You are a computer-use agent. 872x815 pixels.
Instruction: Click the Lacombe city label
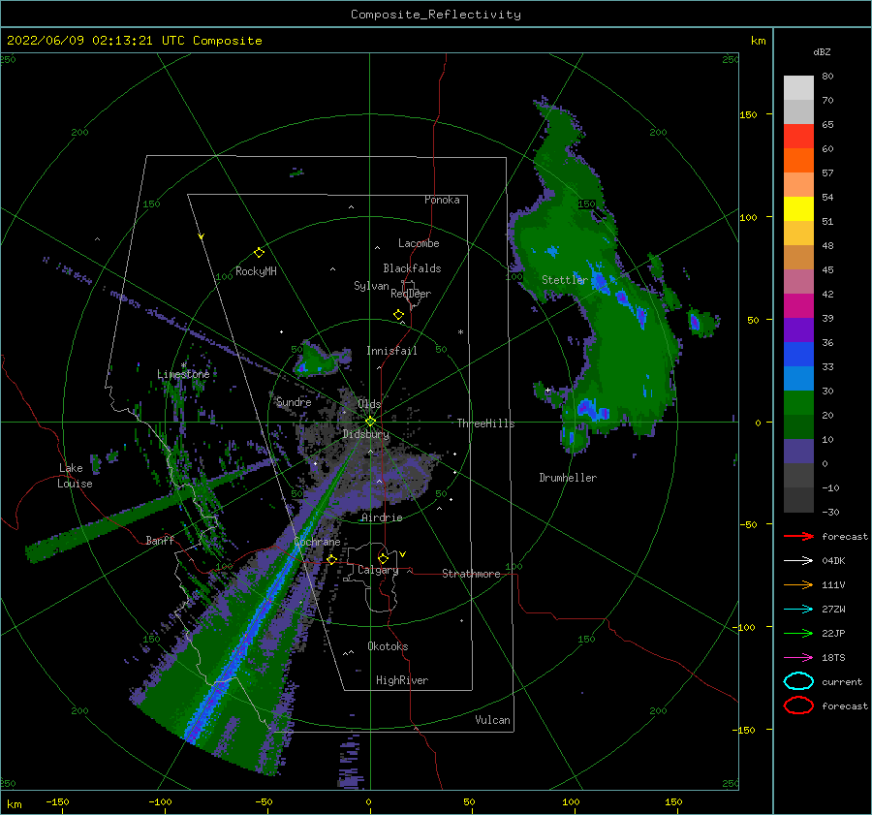[x=419, y=243]
